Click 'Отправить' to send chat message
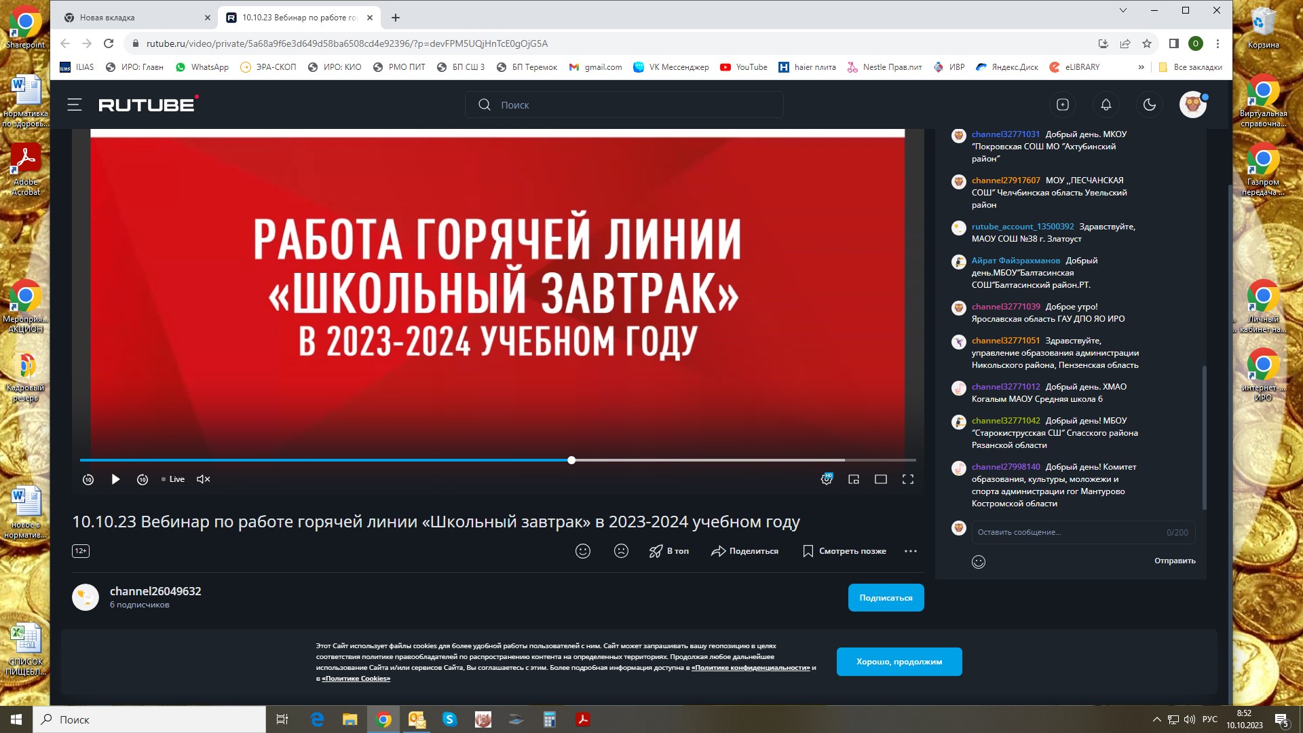 click(x=1175, y=561)
